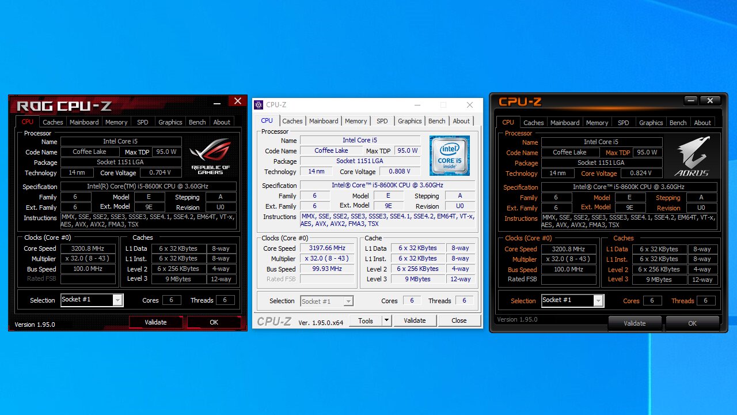Select SPD tab in AORUS CPU-Z

pos(624,123)
